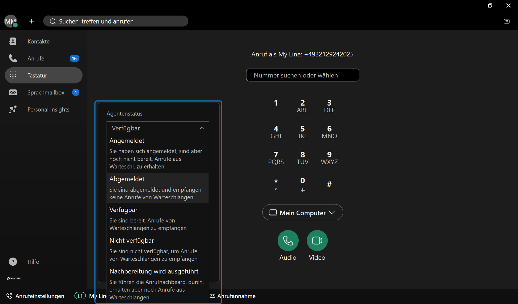Click the plus icon next to avatar
This screenshot has width=518, height=304.
point(32,21)
